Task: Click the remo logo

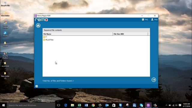Action: click(x=41, y=20)
